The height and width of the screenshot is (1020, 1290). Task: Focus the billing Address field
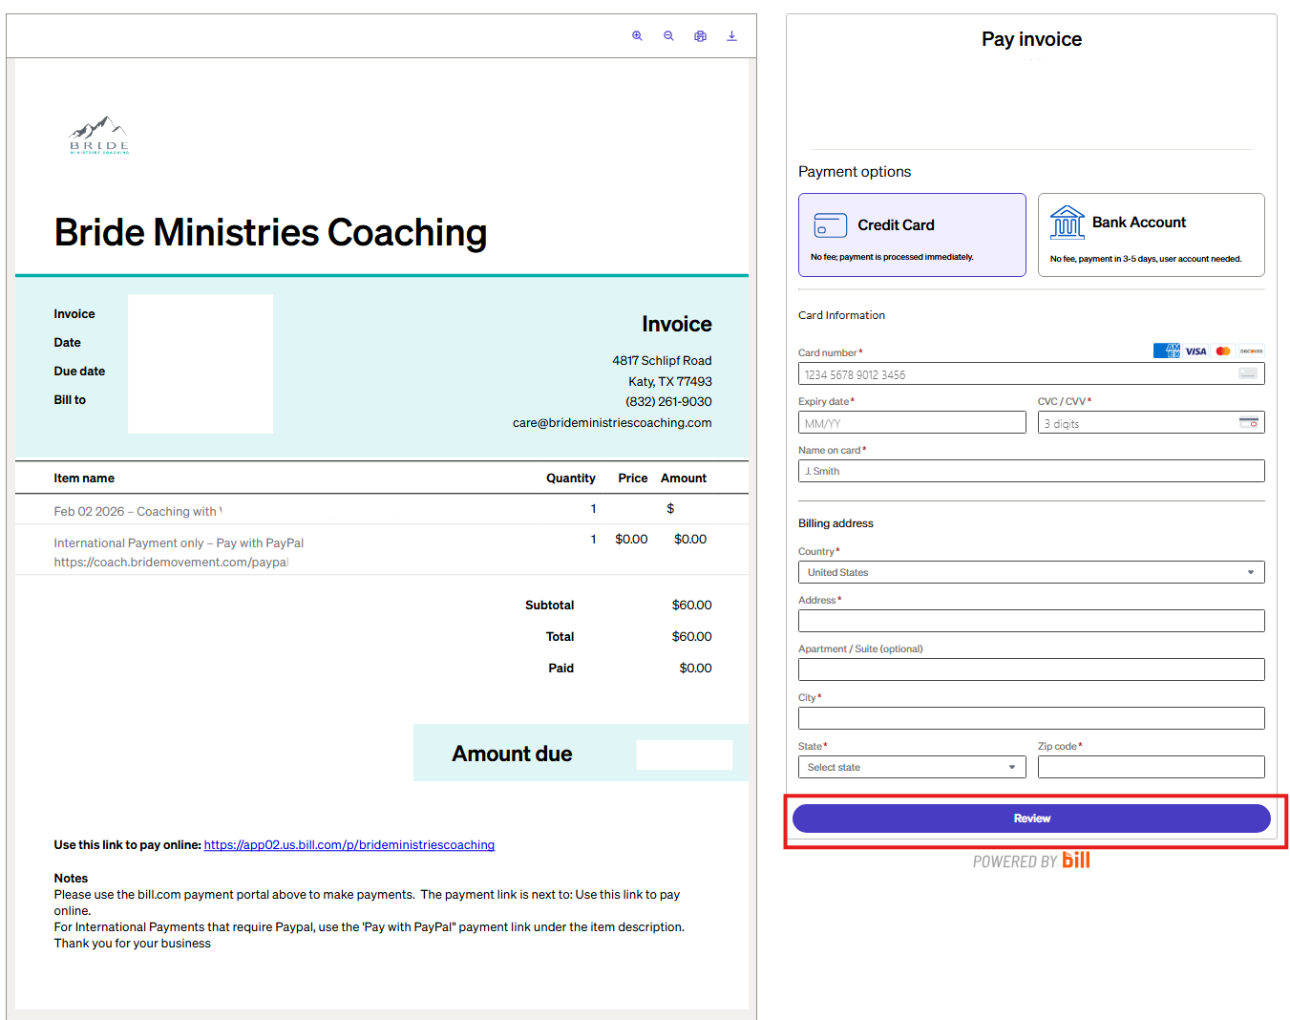pos(1031,621)
